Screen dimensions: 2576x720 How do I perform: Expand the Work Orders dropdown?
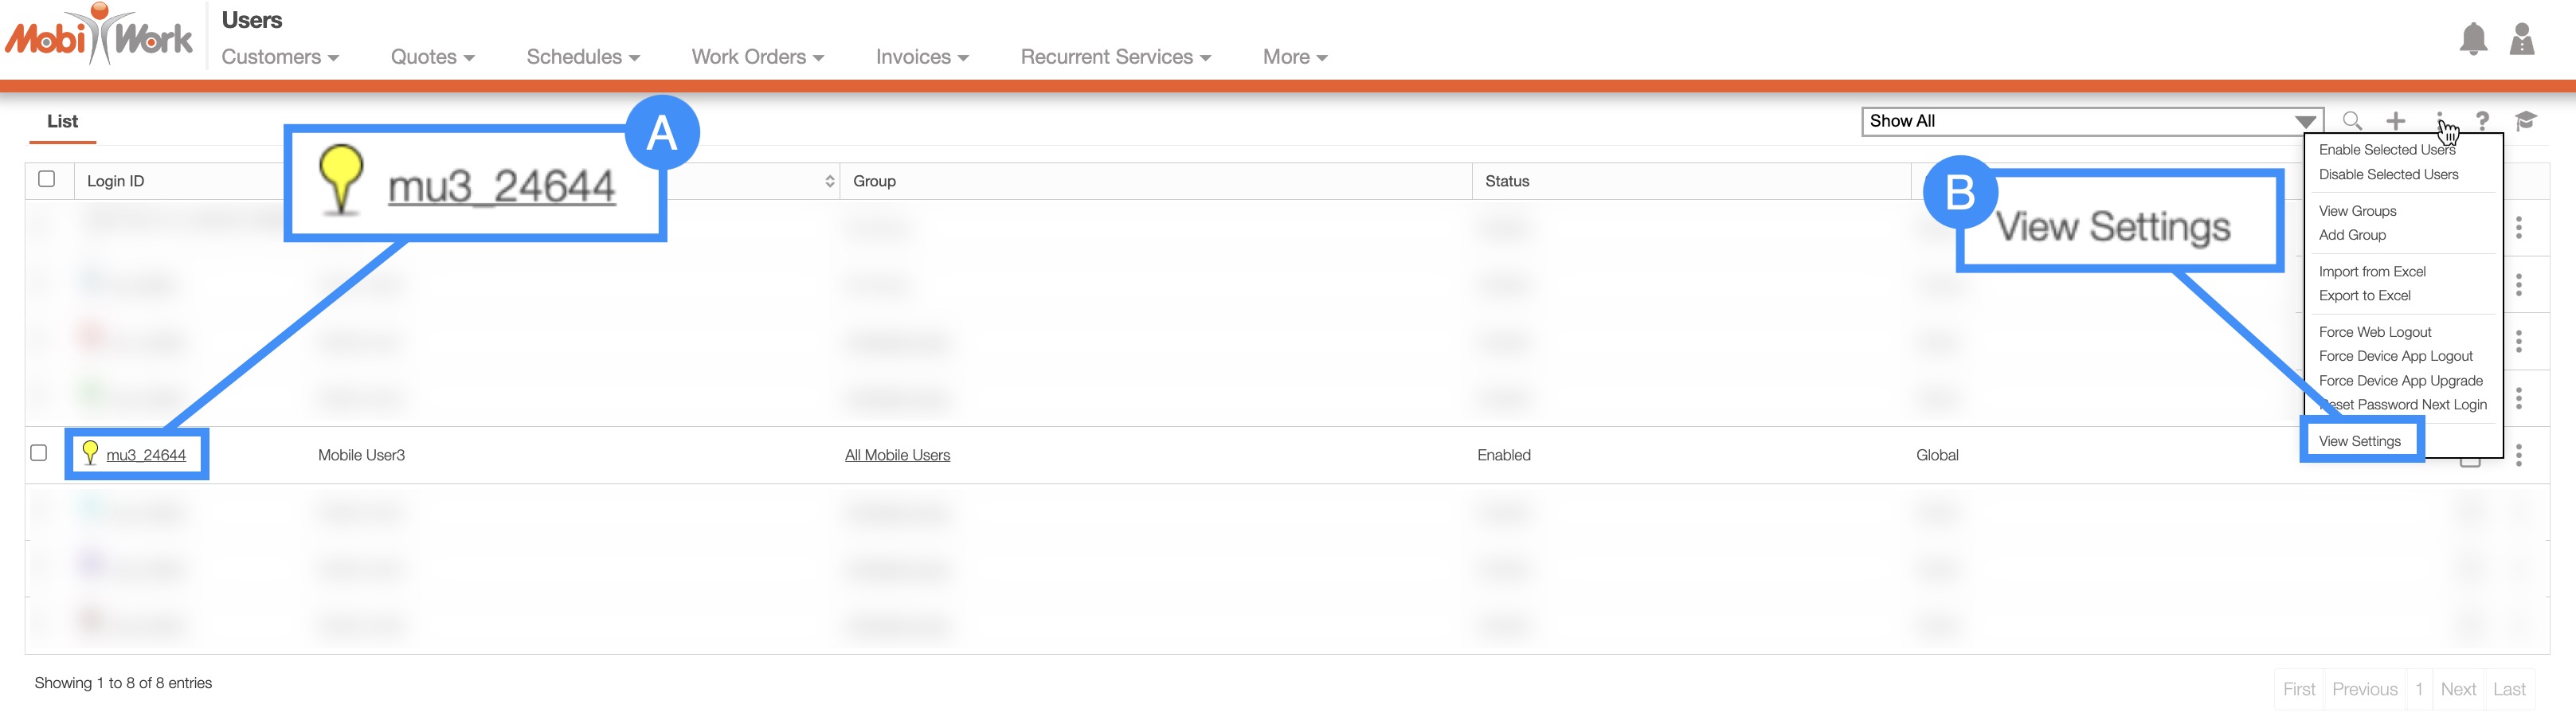point(757,57)
